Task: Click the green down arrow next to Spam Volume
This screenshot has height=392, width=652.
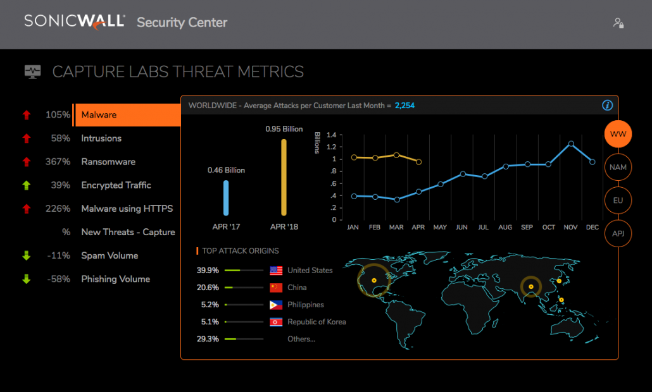Action: 26,255
